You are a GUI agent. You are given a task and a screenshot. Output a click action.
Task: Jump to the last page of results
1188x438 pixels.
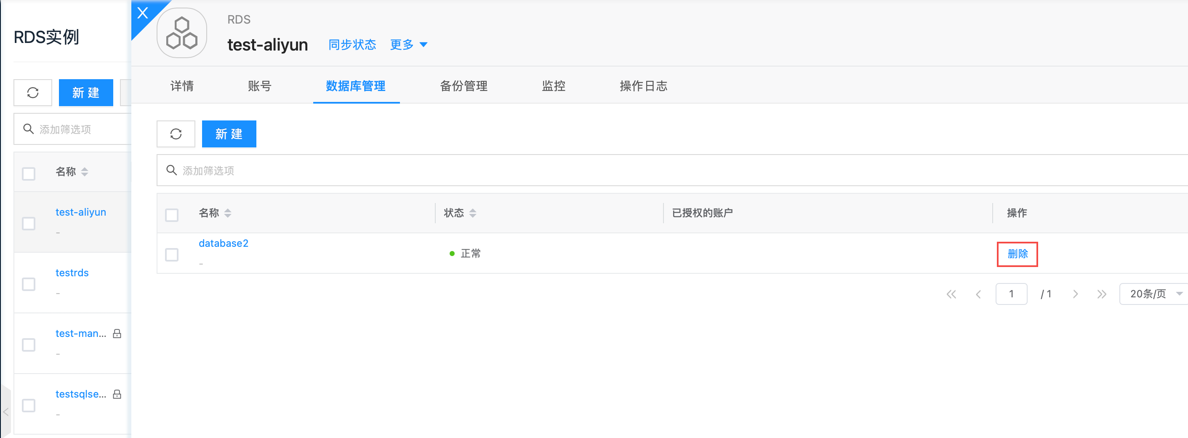point(1101,294)
